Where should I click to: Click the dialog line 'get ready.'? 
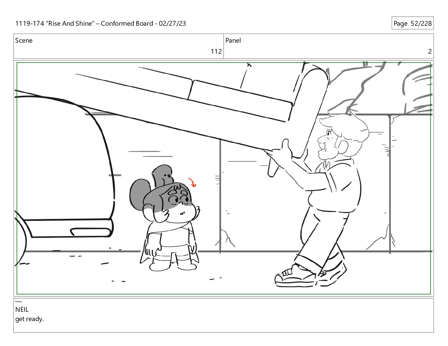click(x=30, y=319)
